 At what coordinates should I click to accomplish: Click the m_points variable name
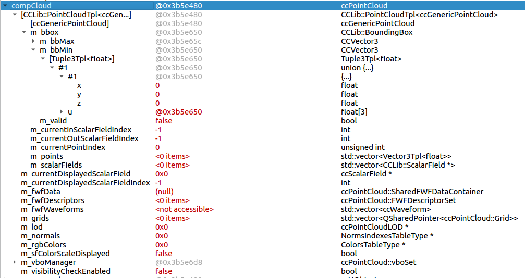(x=46, y=156)
